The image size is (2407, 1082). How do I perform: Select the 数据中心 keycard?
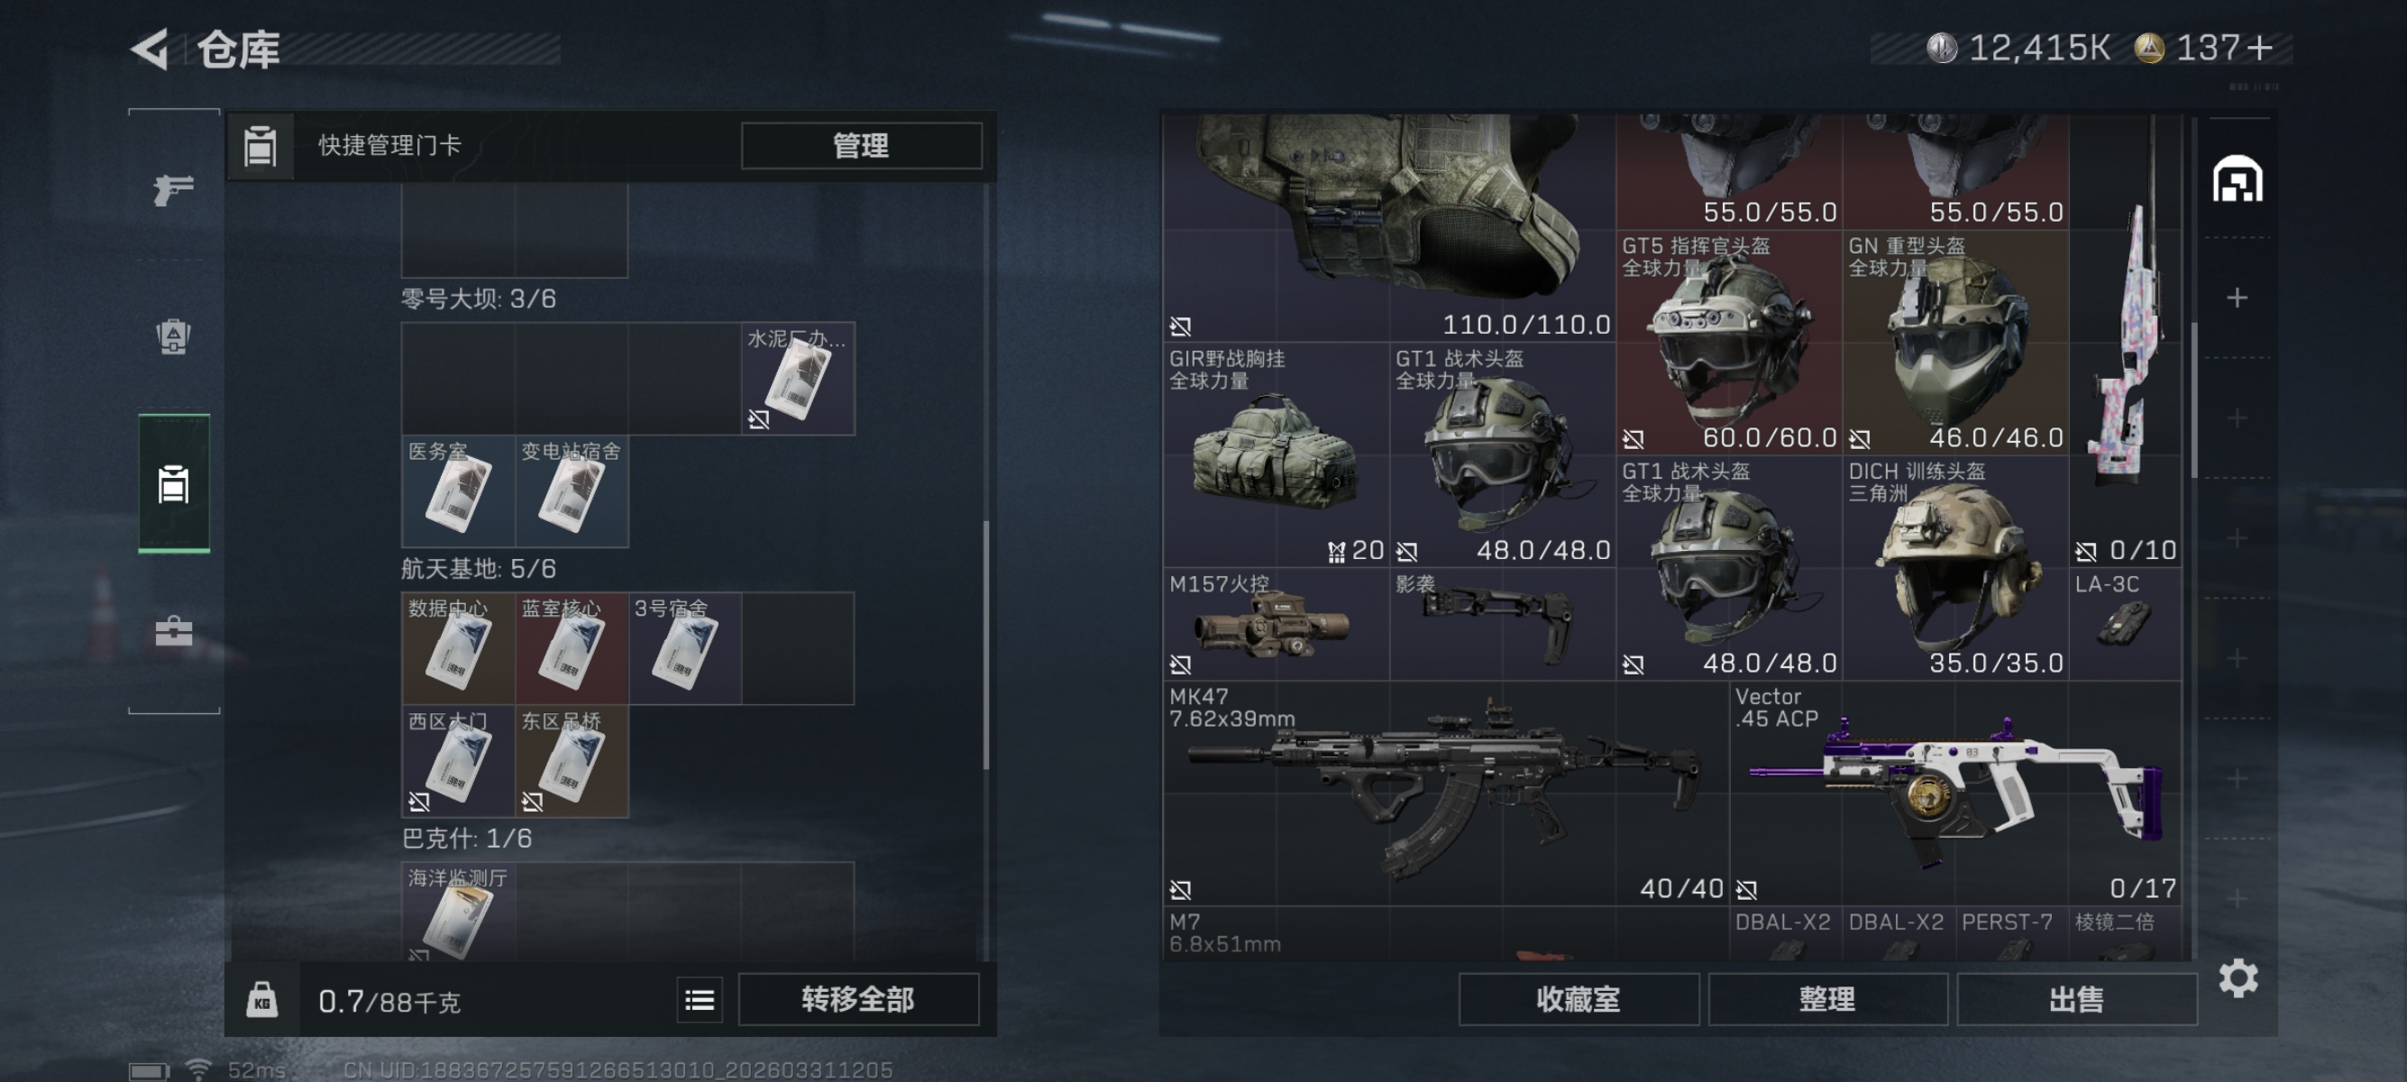tap(458, 647)
